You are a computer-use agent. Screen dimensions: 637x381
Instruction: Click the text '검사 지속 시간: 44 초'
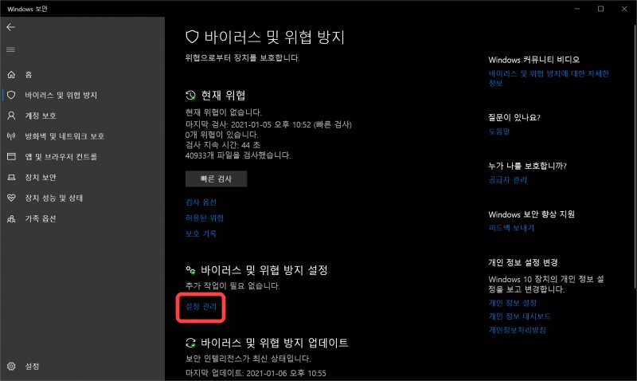point(223,145)
